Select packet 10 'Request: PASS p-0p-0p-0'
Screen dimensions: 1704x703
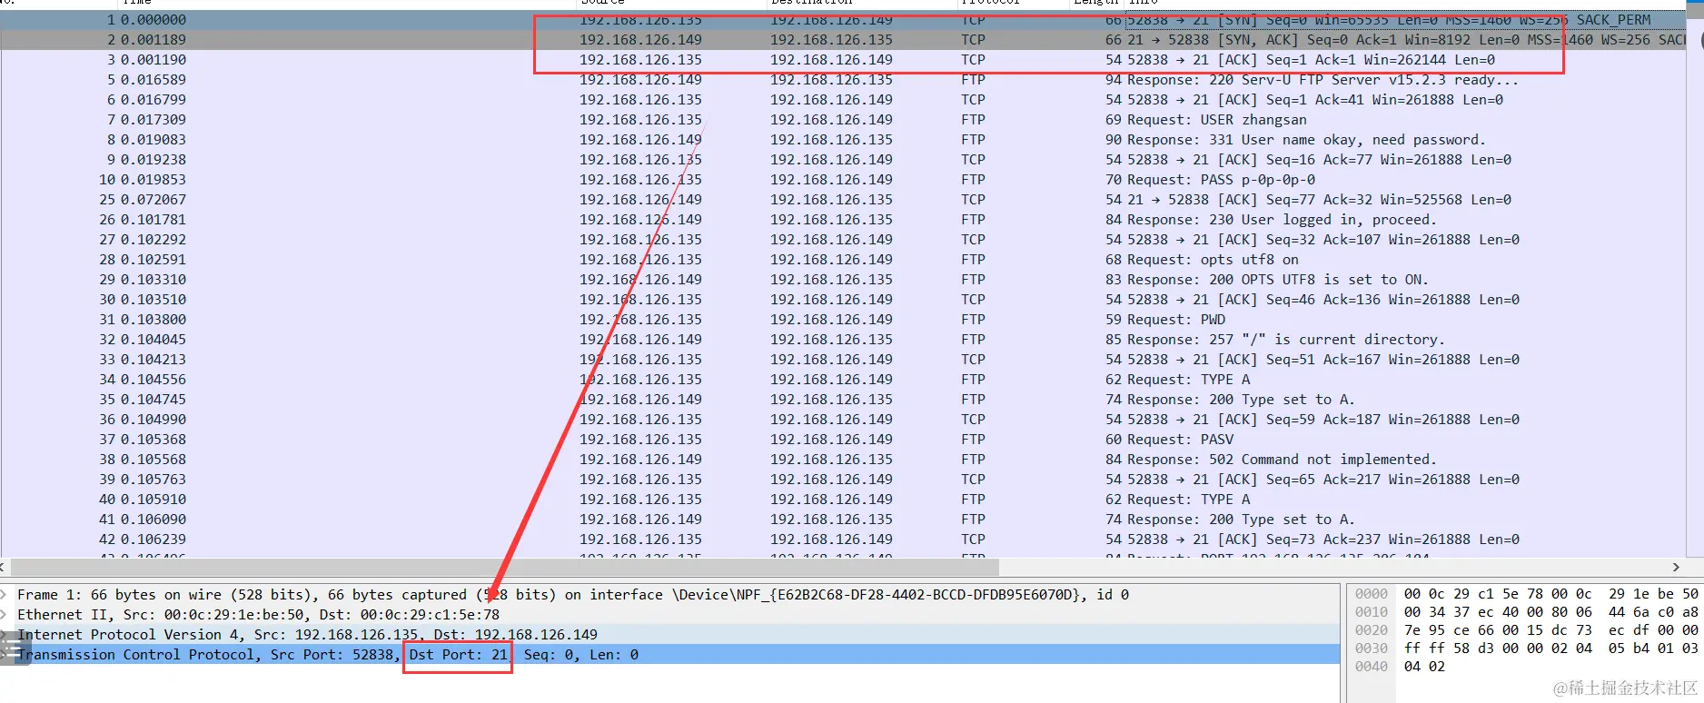click(845, 180)
